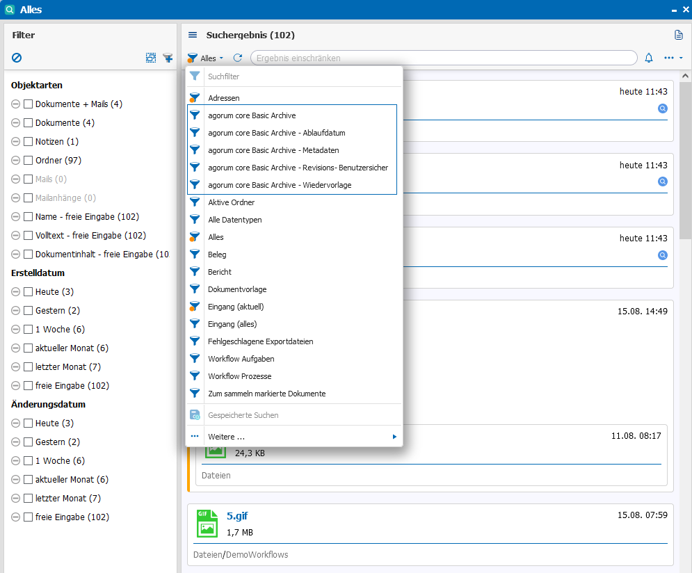Open the Alles search filter dropdown
Screen dimensions: 692x573
pos(206,58)
